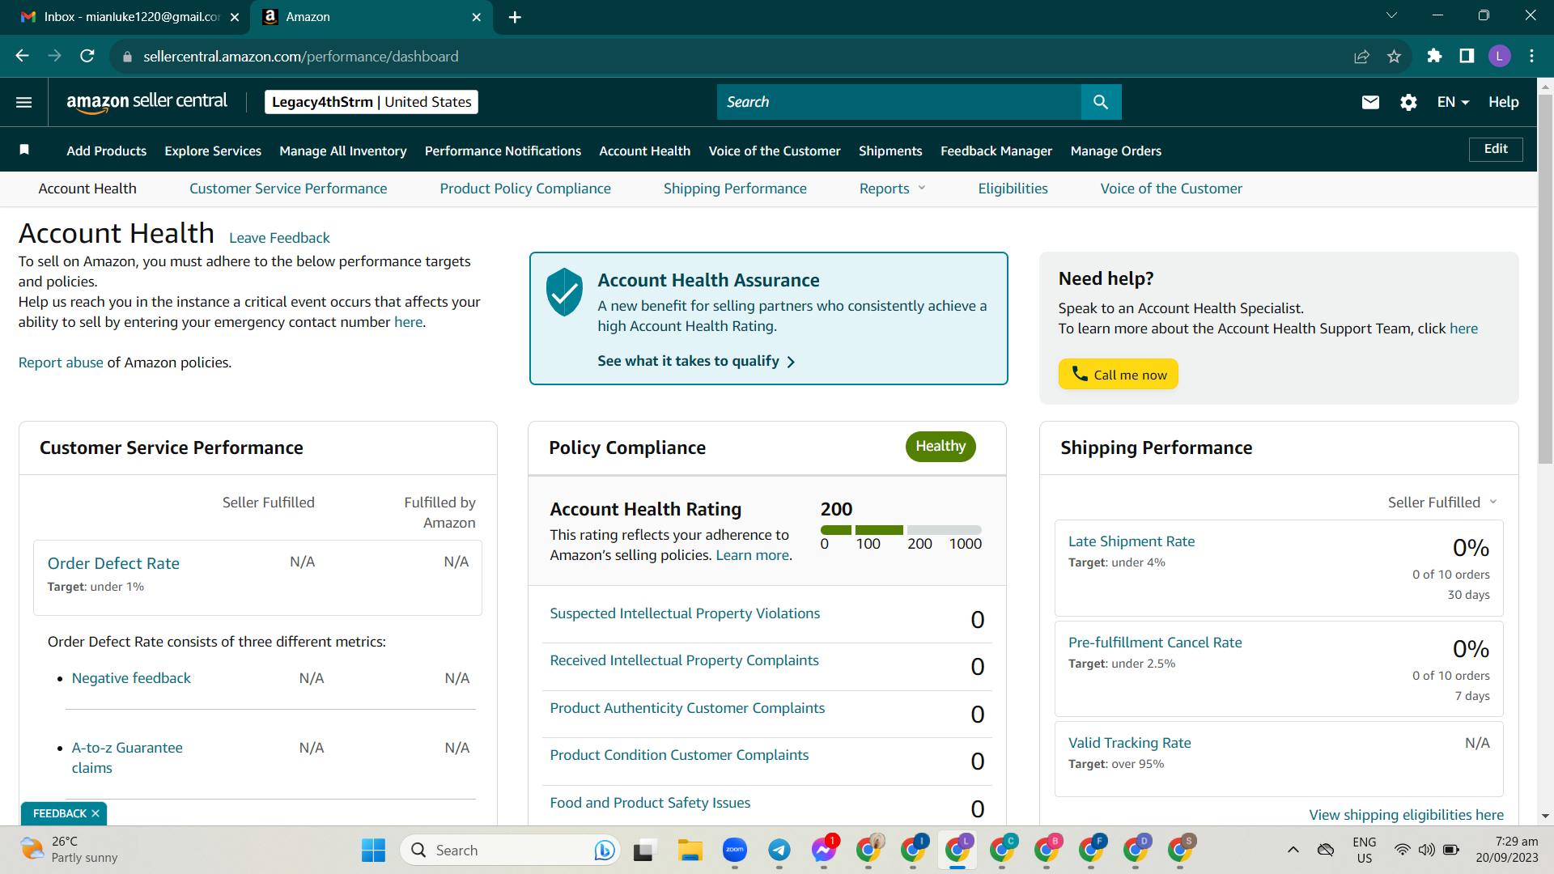Viewport: 1554px width, 874px height.
Task: Click the Seller Central search field
Action: 899,102
